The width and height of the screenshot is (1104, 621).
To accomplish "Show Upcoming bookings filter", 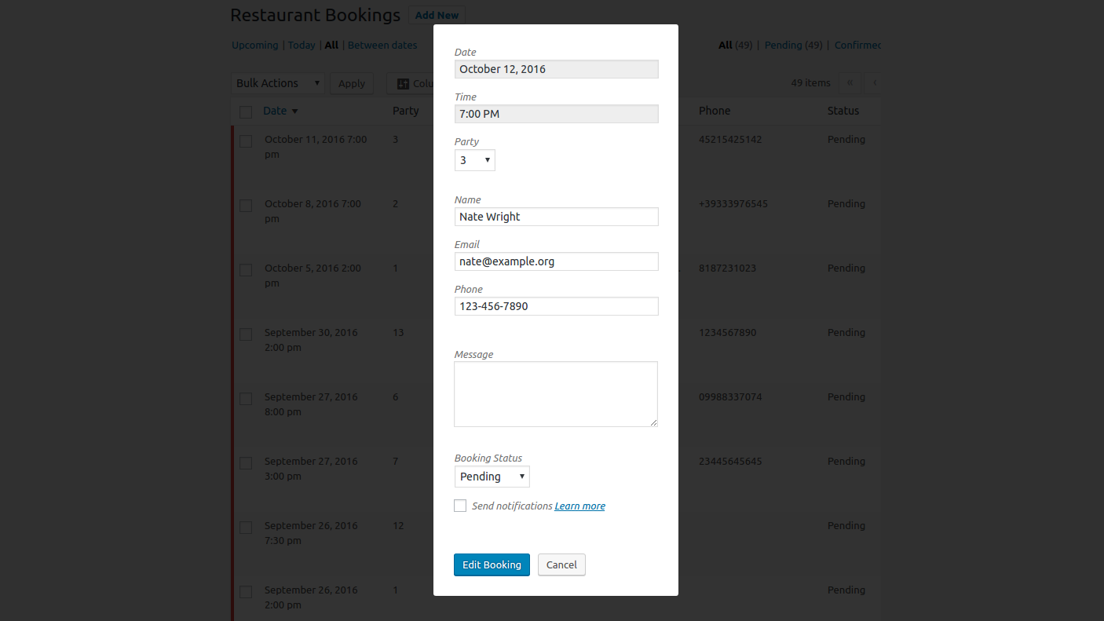I will coord(254,45).
